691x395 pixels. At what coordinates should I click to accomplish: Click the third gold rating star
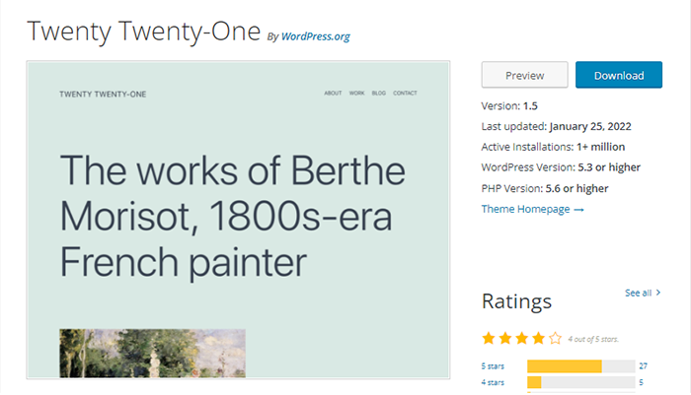(x=521, y=338)
